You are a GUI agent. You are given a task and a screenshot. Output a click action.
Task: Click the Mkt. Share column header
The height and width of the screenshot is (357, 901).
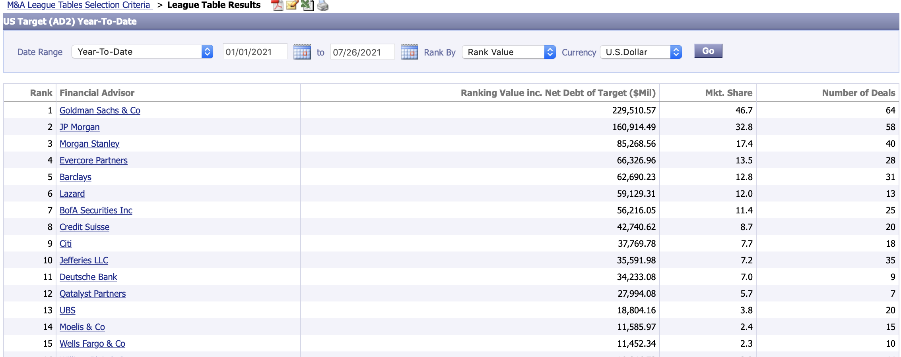point(729,93)
